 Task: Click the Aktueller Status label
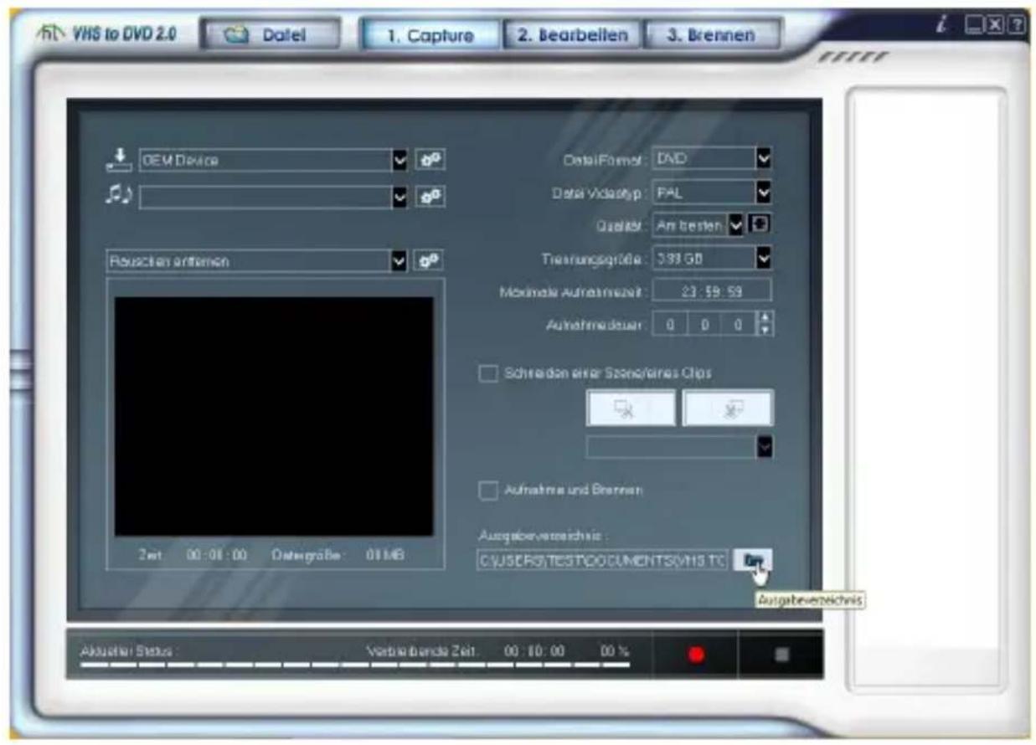click(130, 650)
